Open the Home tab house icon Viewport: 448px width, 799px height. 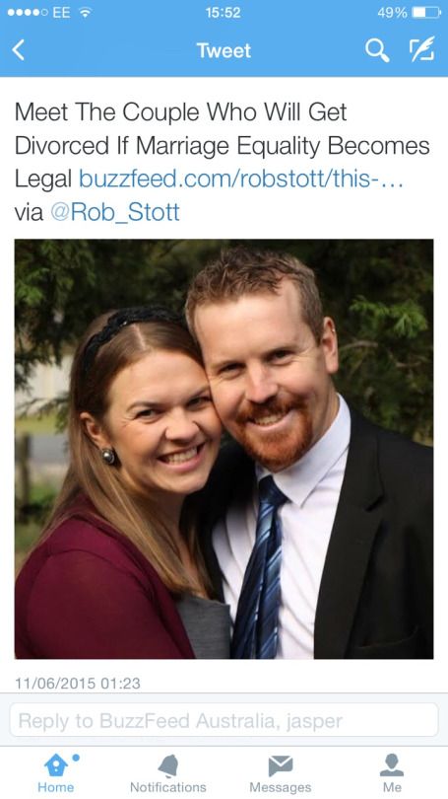pos(56,765)
